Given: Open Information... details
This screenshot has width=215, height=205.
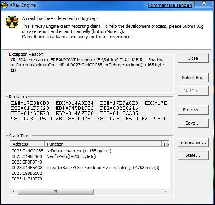Looking at the screenshot, I should click(193, 143).
